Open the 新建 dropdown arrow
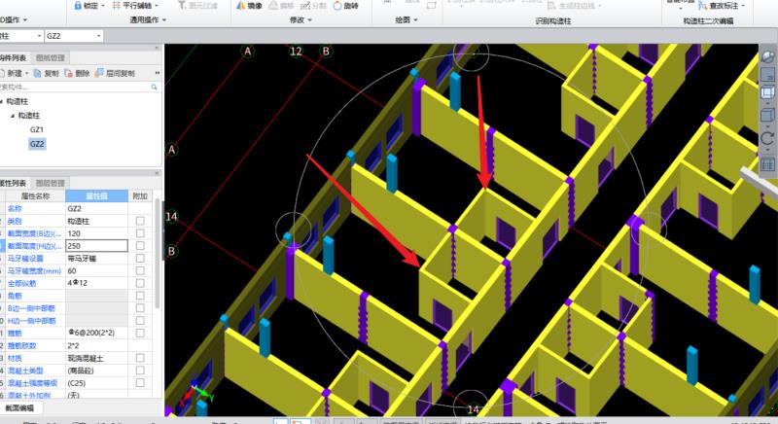Screen dimensions: 778x424 click(x=26, y=73)
